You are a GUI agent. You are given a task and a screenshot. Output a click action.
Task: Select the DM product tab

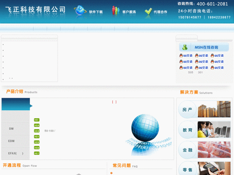pyautogui.click(x=15, y=129)
